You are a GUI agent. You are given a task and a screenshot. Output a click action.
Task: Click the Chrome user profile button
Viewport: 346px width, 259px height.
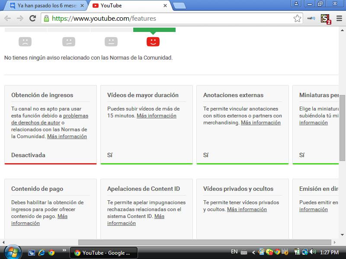tap(296, 3)
